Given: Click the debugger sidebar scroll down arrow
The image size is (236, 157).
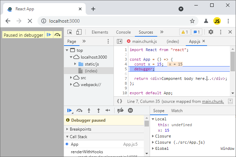Looking at the screenshot, I should 147,154.
